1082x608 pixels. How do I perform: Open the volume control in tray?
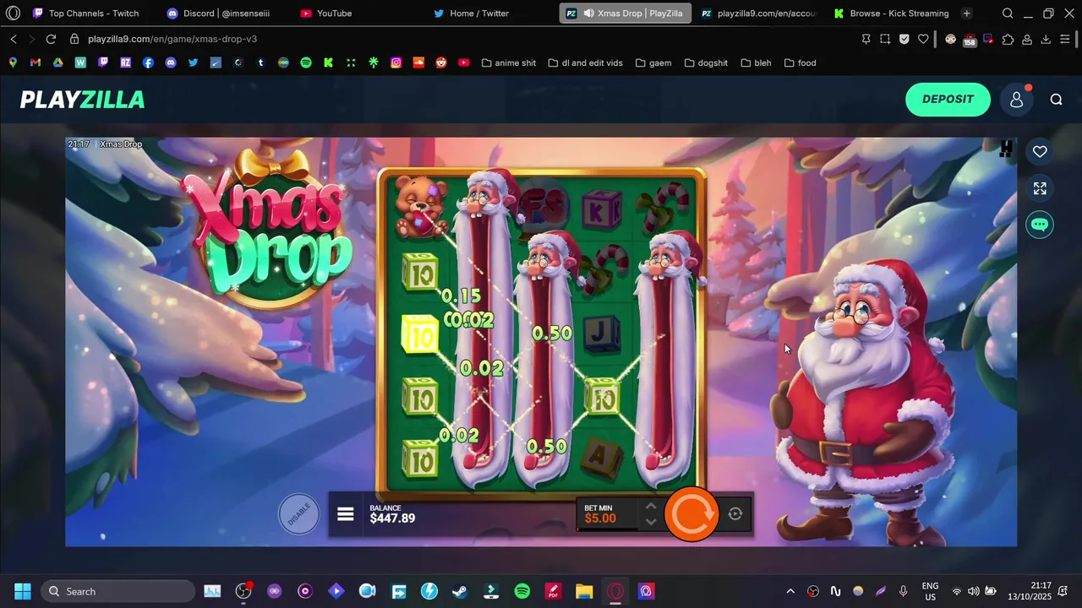pos(974,591)
